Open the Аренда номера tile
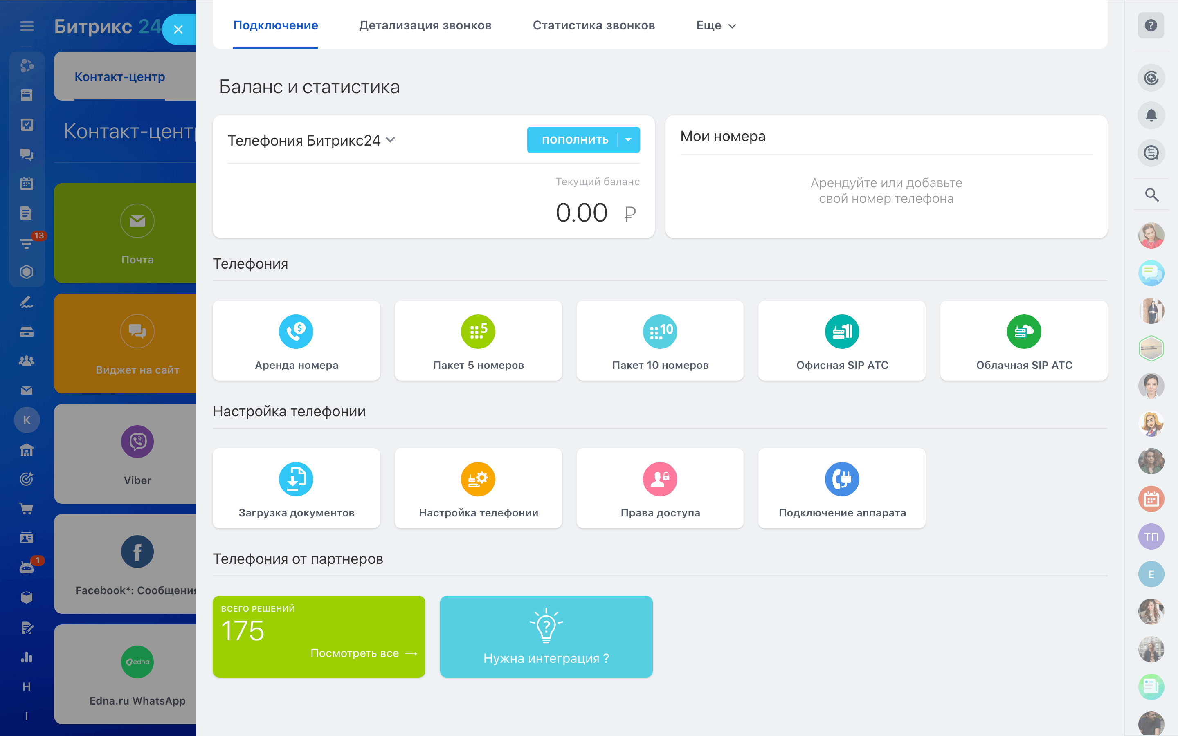1178x736 pixels. click(x=296, y=340)
